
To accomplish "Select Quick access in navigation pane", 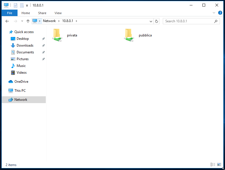I will 24,32.
